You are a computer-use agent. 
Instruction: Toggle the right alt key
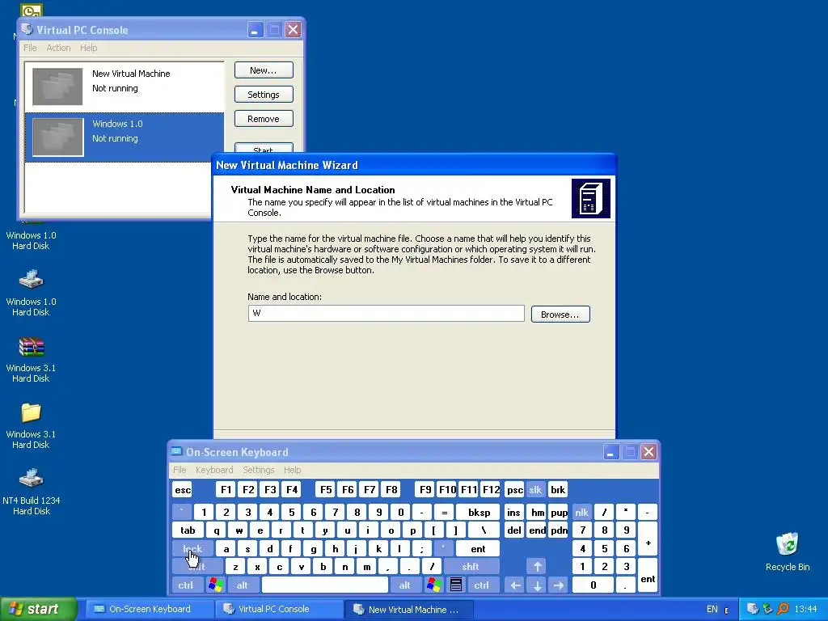coord(405,585)
